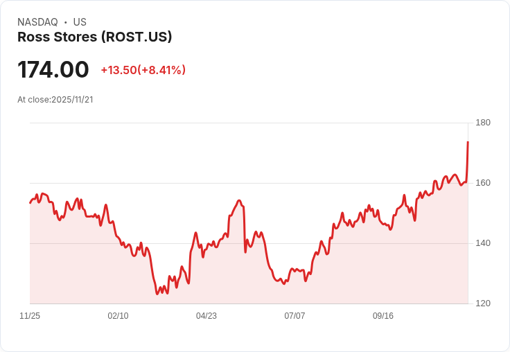Click the final price spike on the chart line
510x352 pixels.
pos(468,143)
